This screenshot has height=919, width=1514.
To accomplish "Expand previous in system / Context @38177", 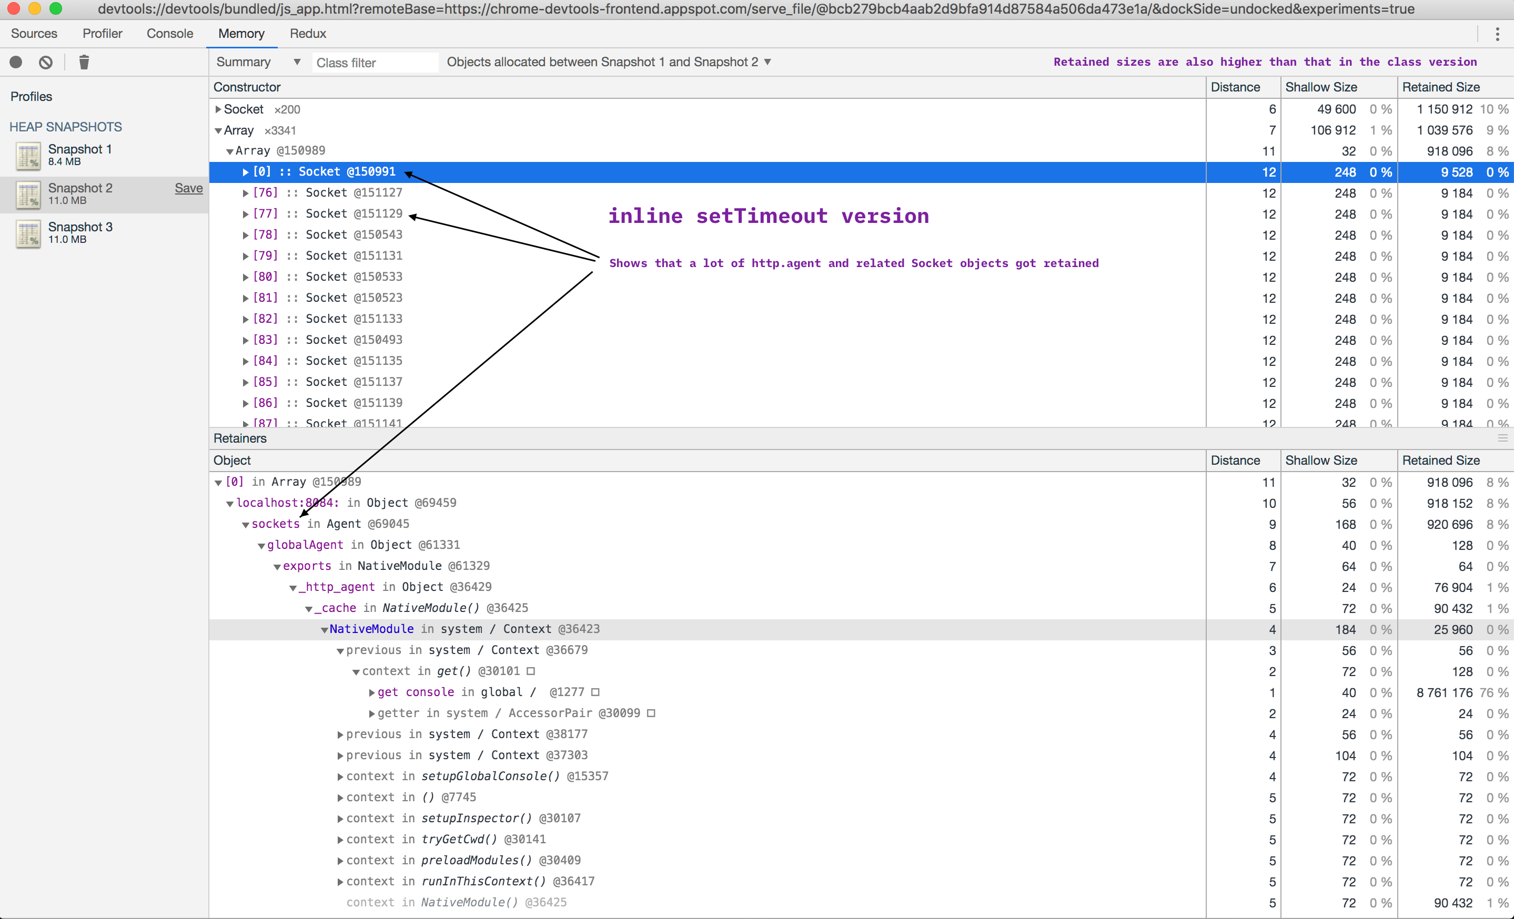I will click(340, 734).
